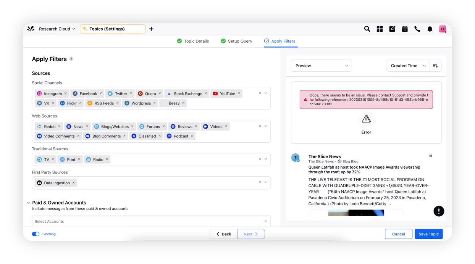Go to the Topic Details step

coord(193,41)
